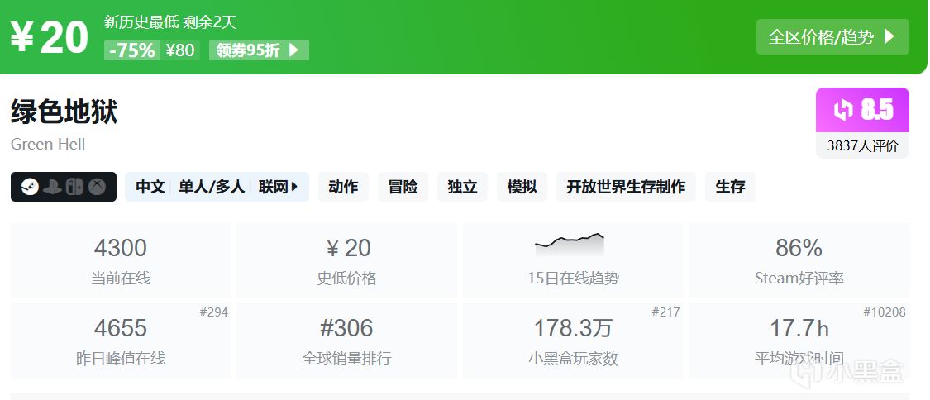View the 3837人评价 reviews count
930x400 pixels.
tap(862, 145)
